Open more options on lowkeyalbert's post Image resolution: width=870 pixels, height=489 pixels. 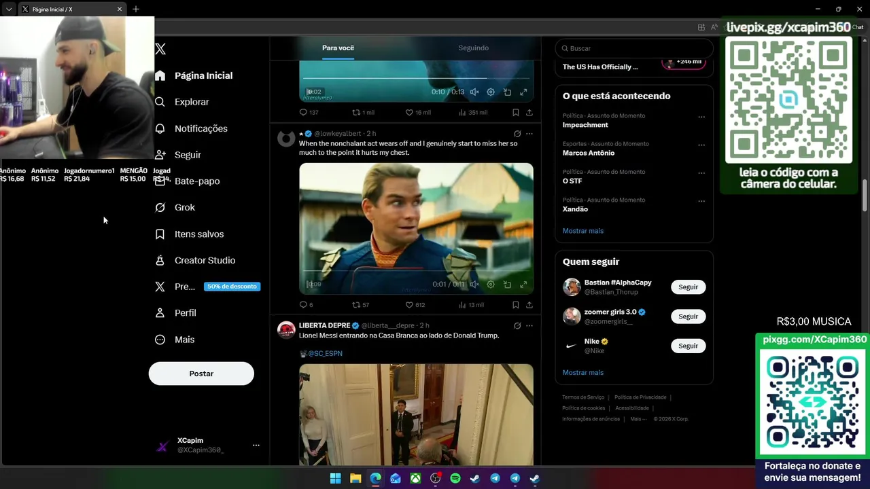pyautogui.click(x=529, y=134)
